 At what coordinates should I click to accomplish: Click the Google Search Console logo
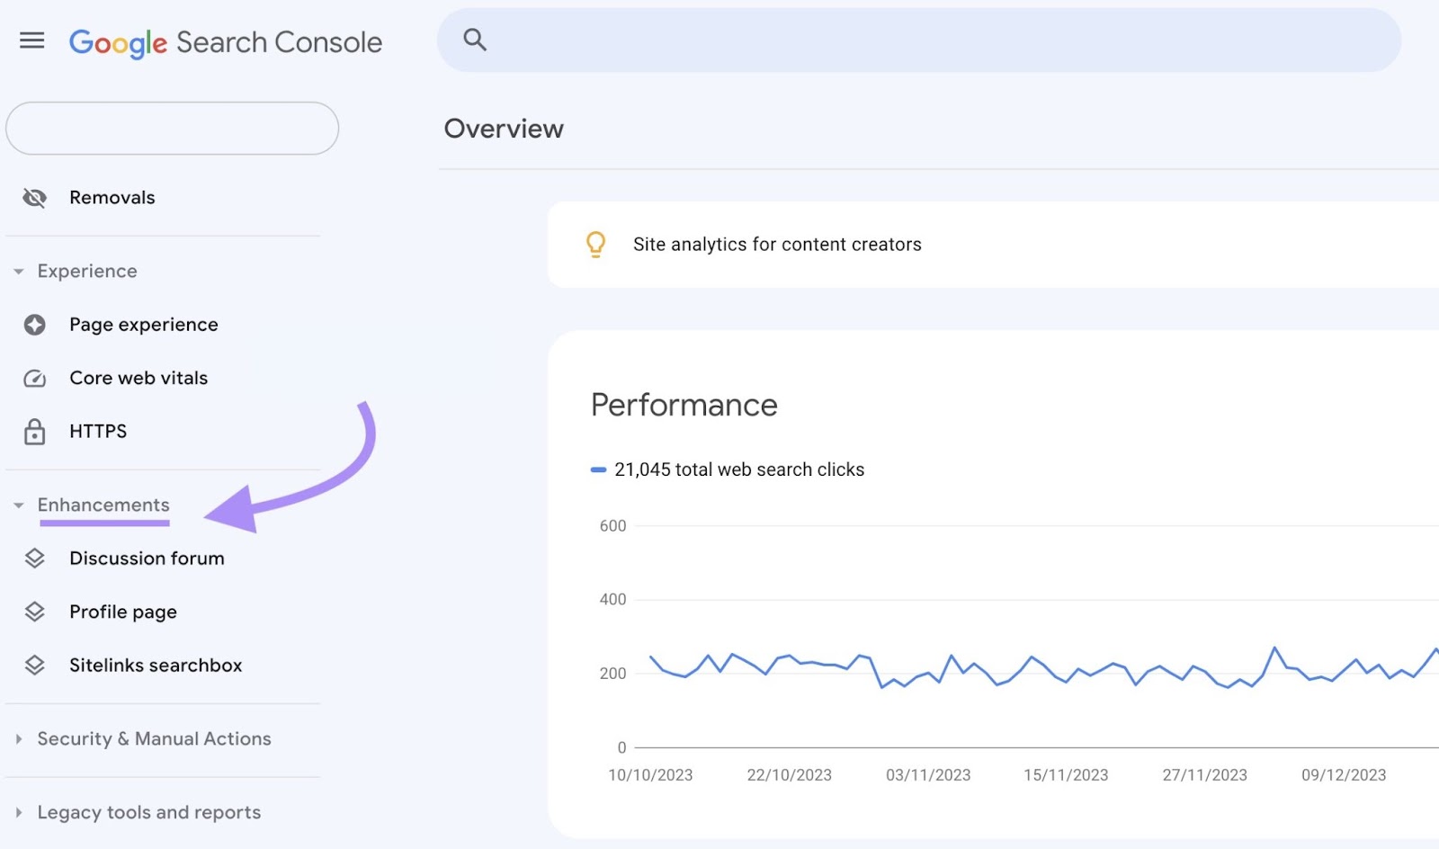click(x=225, y=41)
